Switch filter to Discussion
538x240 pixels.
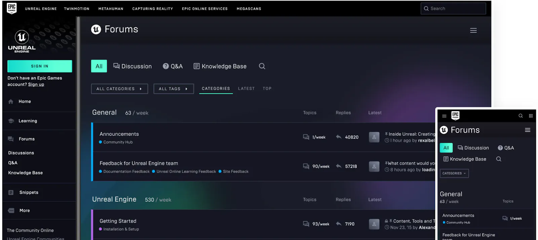click(132, 66)
